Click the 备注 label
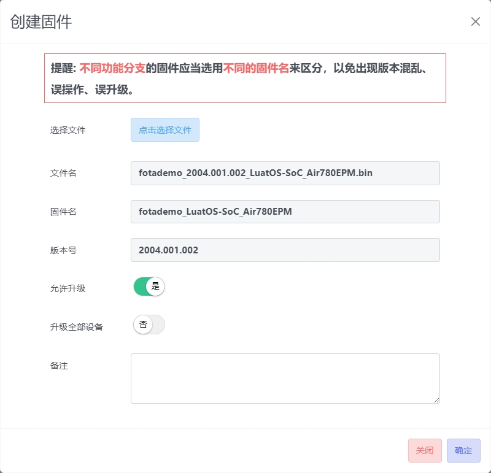The image size is (491, 473). [59, 366]
